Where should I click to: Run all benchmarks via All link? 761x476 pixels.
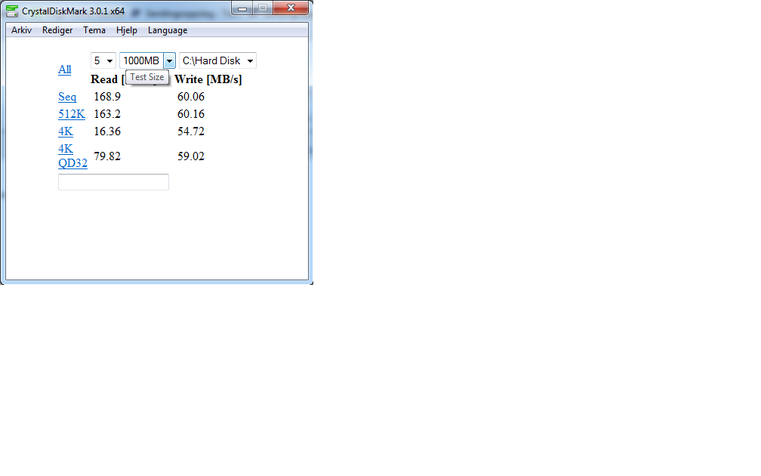[65, 70]
